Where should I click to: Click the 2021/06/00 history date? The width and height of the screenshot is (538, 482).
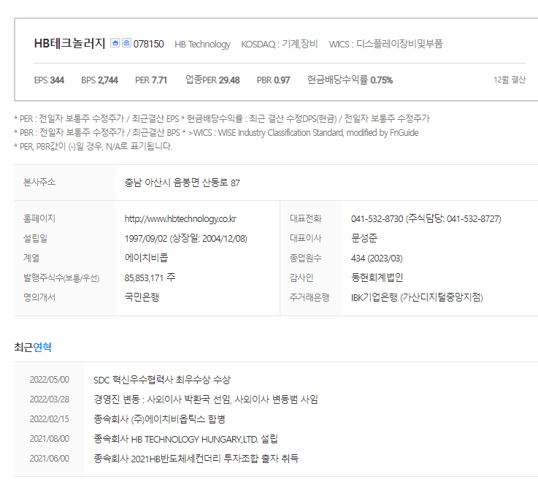pyautogui.click(x=50, y=459)
